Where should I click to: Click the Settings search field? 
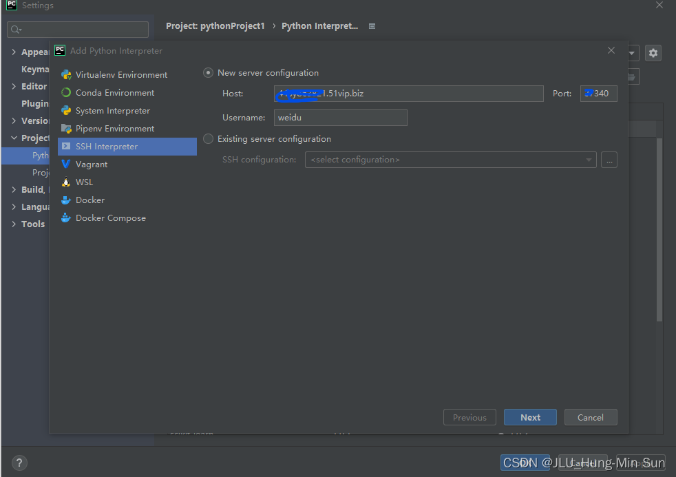(x=78, y=30)
